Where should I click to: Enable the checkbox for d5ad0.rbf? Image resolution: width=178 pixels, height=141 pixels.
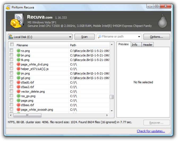[11, 82]
